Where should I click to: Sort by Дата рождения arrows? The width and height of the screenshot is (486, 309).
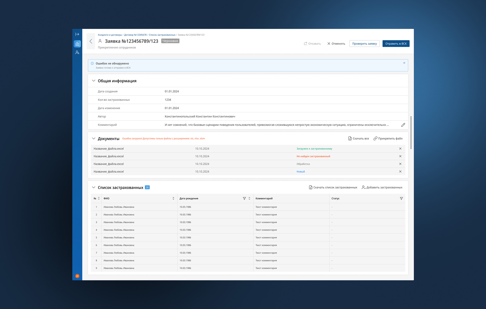click(x=249, y=198)
